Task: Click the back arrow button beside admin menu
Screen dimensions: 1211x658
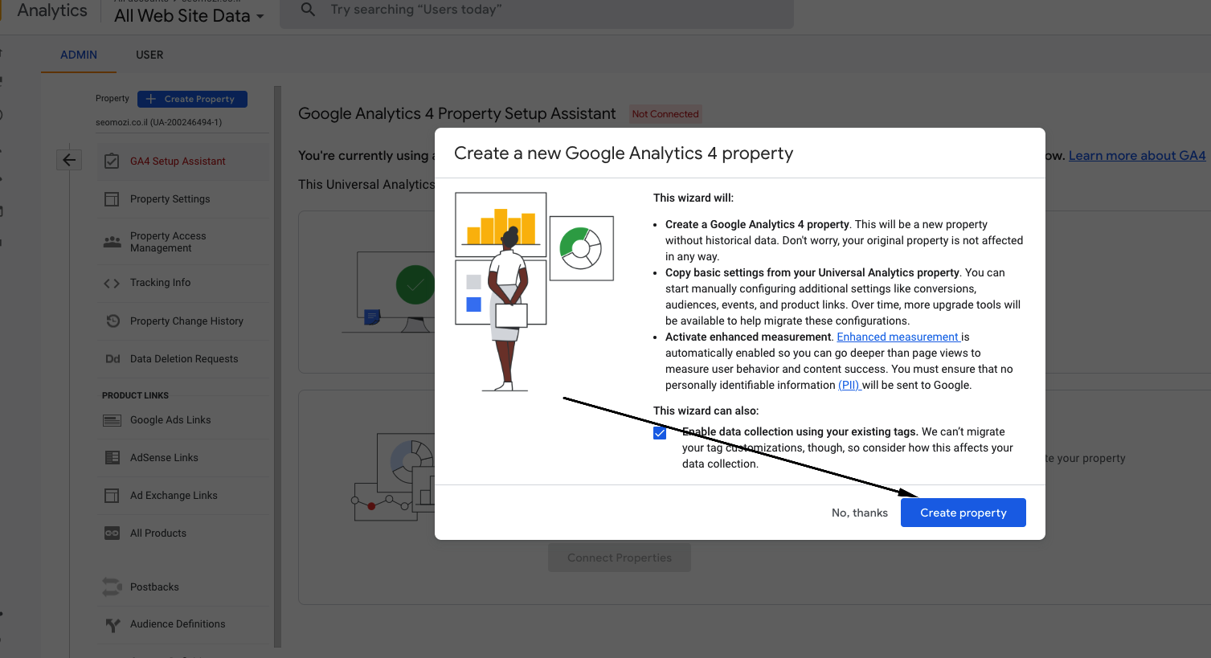Action: coord(69,160)
